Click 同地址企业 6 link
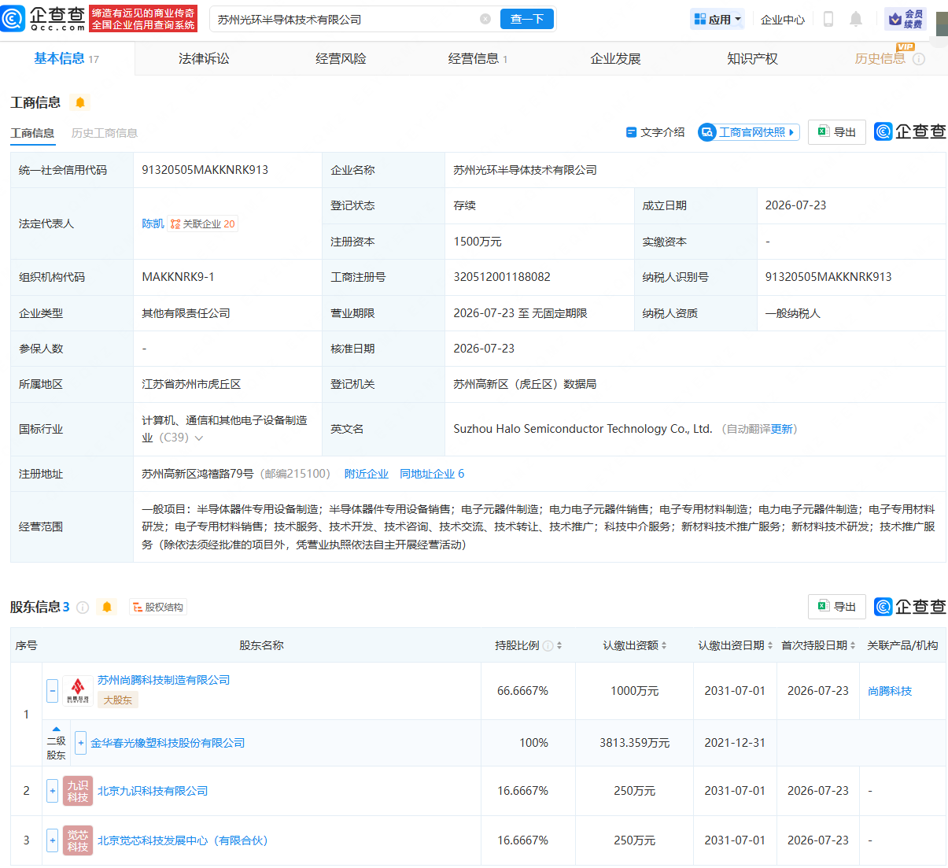948x868 pixels. click(x=432, y=474)
